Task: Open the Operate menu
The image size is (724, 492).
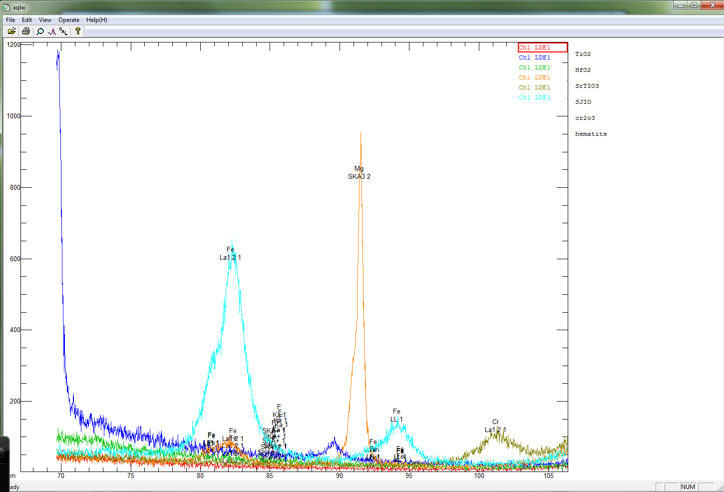Action: click(69, 20)
